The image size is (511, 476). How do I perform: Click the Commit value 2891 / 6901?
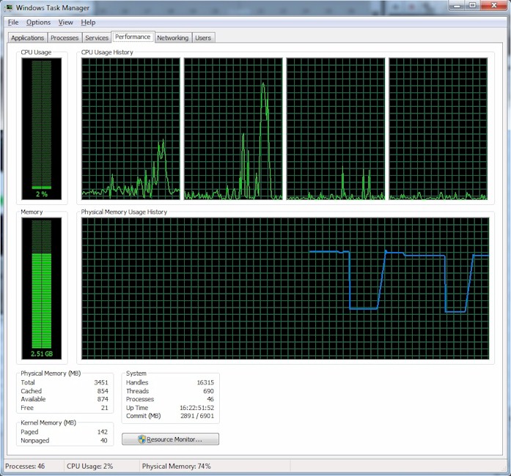[197, 416]
